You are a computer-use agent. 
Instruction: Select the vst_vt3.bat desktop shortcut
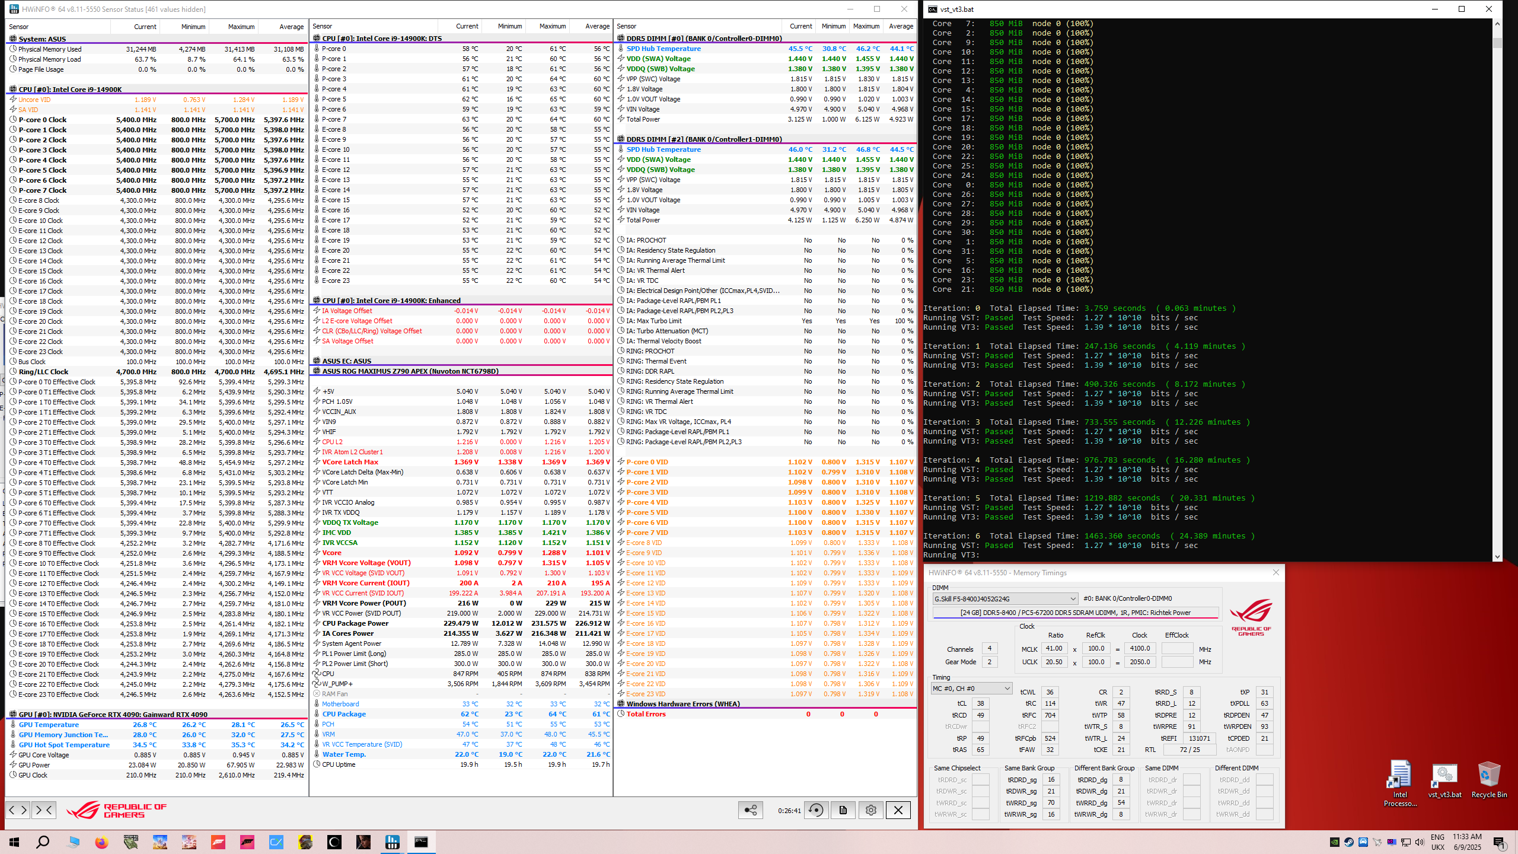1444,780
